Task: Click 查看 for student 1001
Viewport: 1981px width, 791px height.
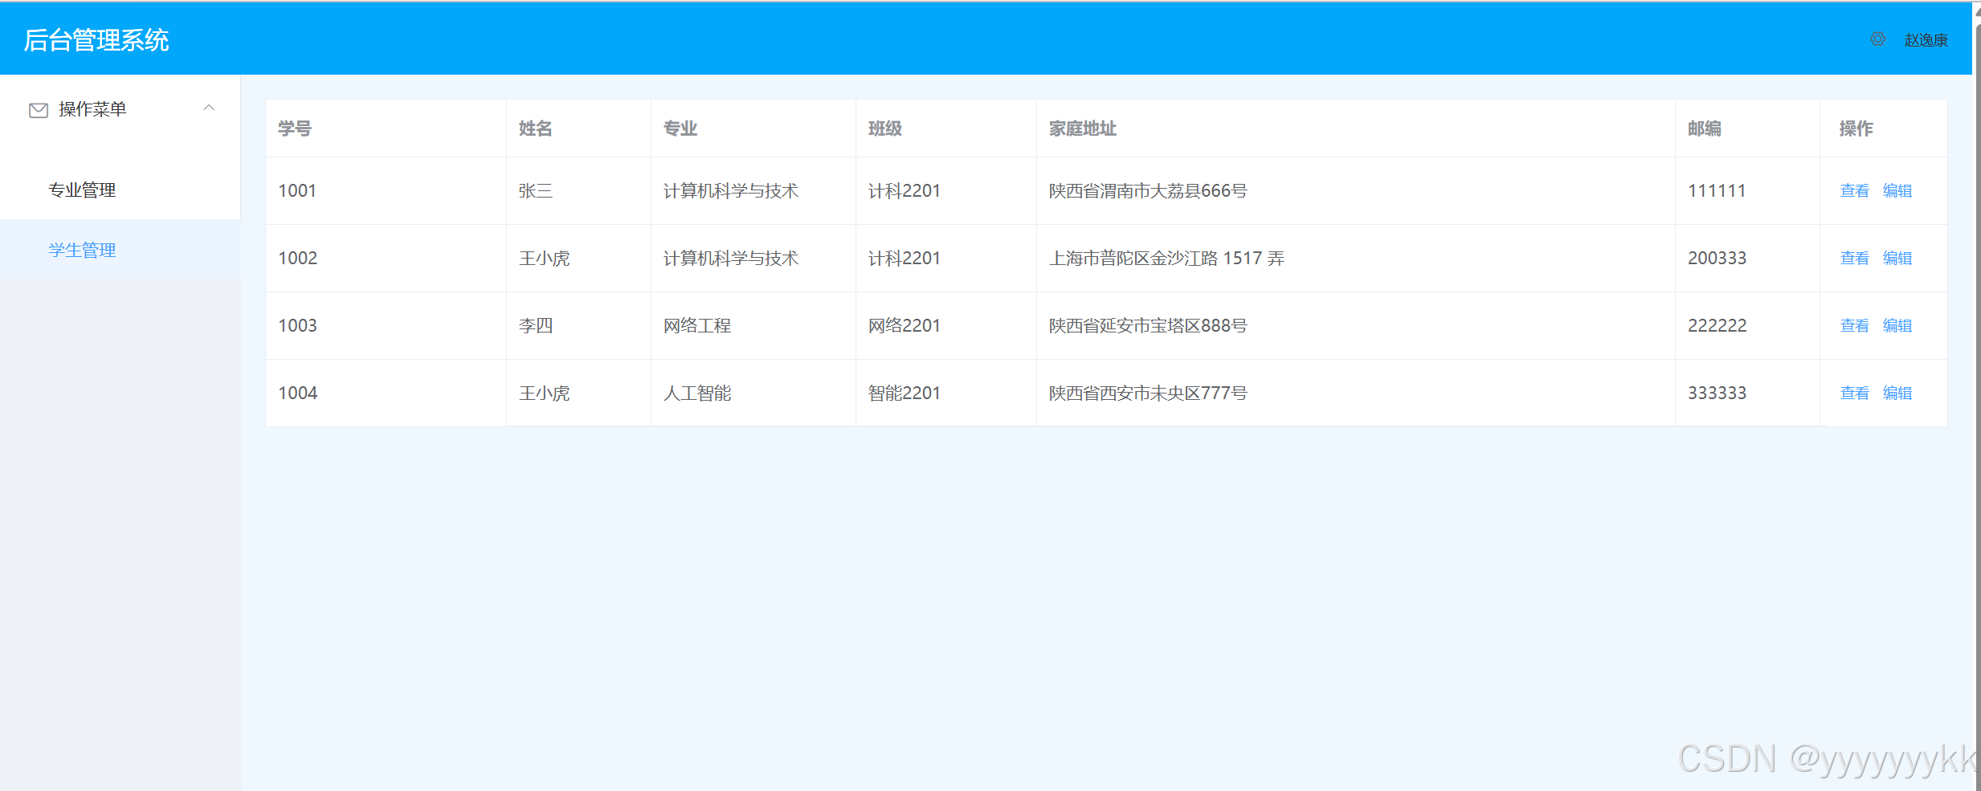Action: tap(1855, 190)
